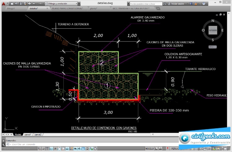
Task: Click the AutoCAD application menu logo
Action: [3, 4]
